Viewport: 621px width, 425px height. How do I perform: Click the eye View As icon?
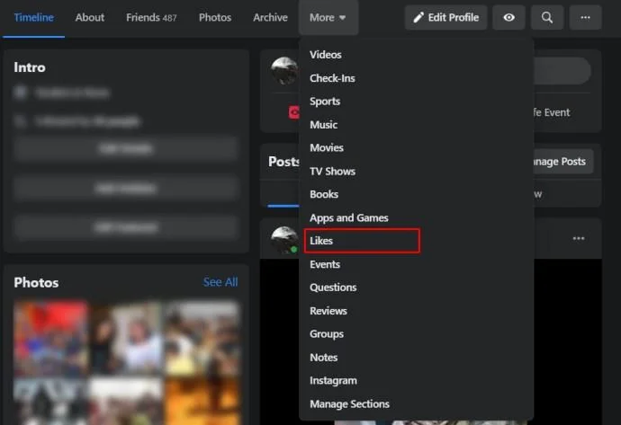point(508,17)
